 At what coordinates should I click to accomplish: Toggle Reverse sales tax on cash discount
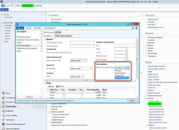pyautogui.click(x=71, y=52)
